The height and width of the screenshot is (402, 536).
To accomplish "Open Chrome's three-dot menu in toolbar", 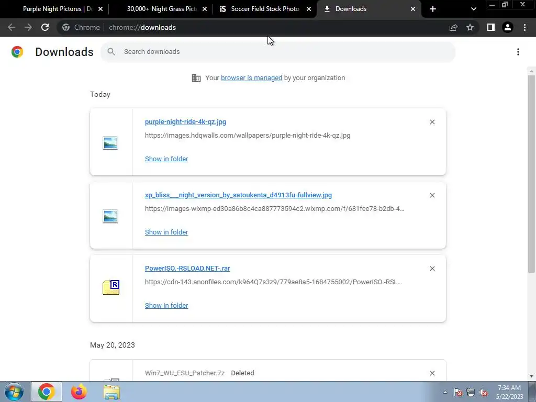I will (524, 27).
